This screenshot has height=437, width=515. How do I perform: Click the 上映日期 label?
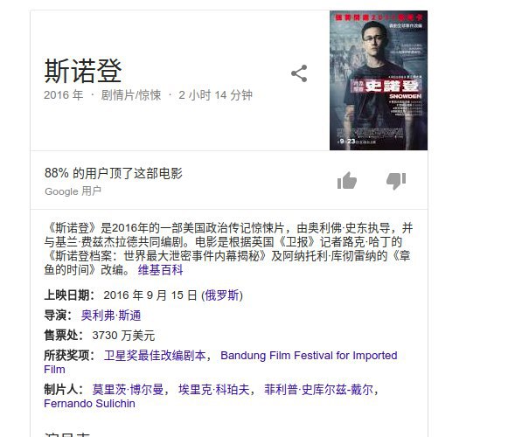69,295
